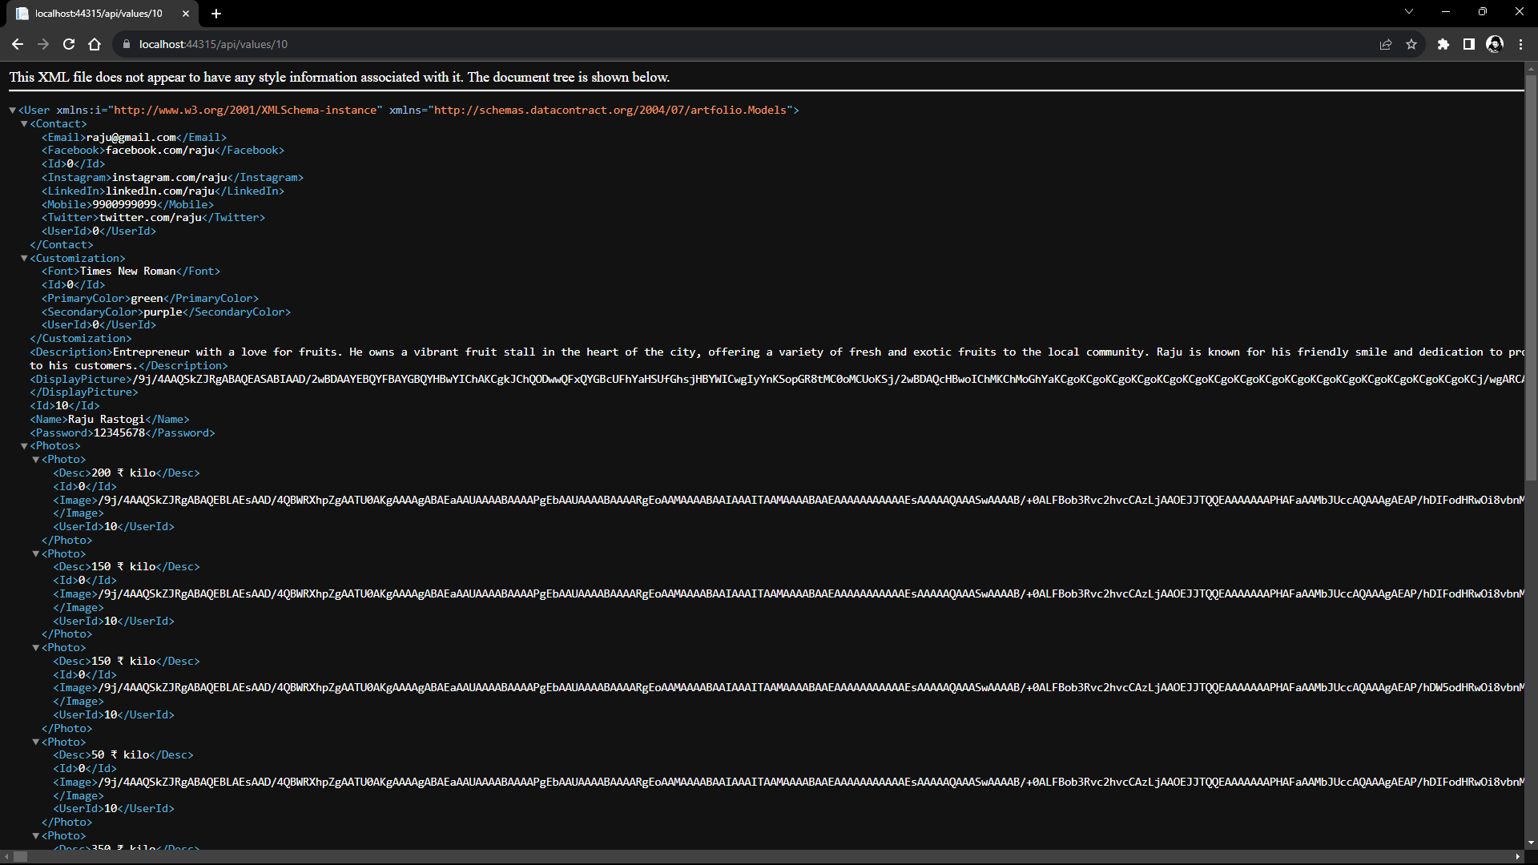Open the browser side panel
Viewport: 1538px width, 865px height.
1469,44
